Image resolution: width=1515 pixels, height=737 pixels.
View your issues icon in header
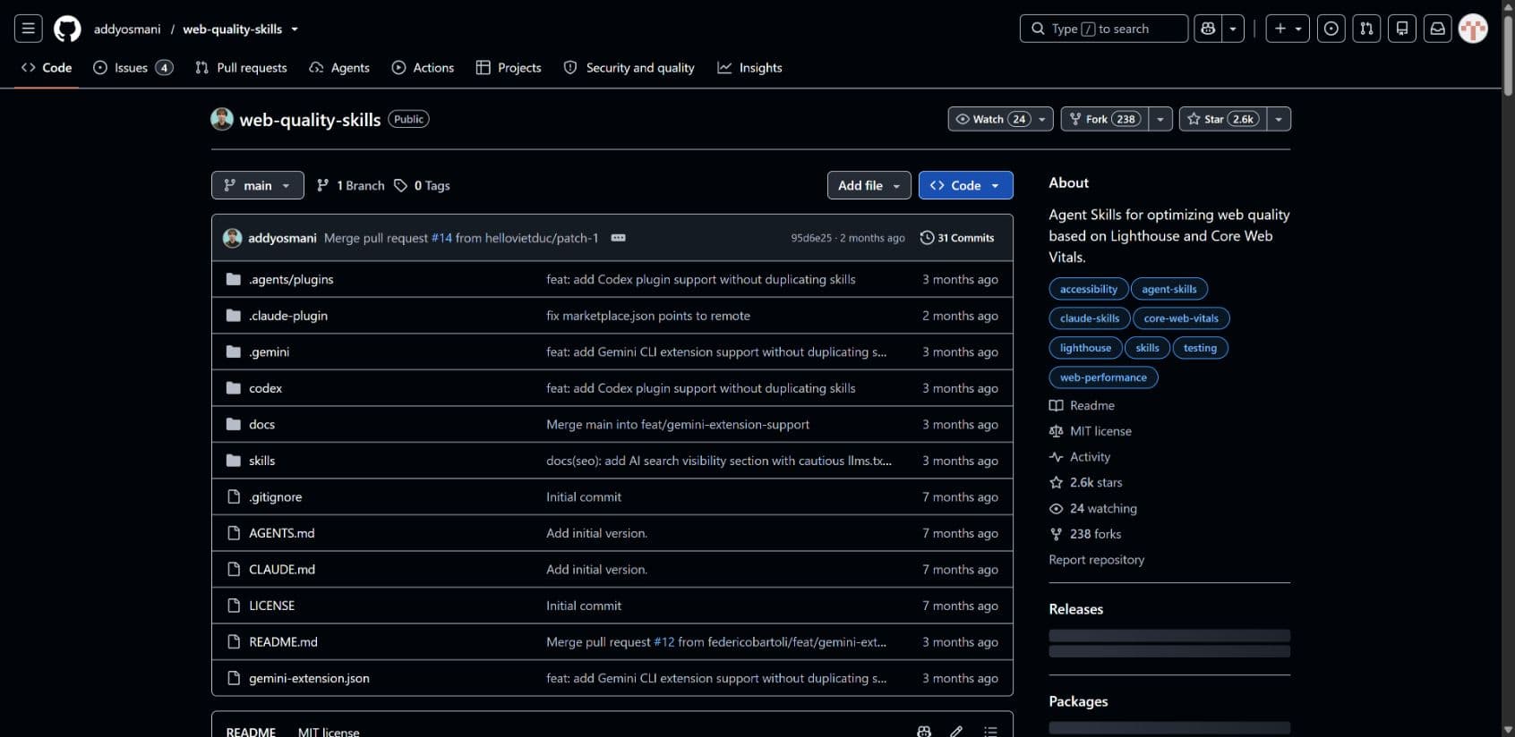point(1331,29)
